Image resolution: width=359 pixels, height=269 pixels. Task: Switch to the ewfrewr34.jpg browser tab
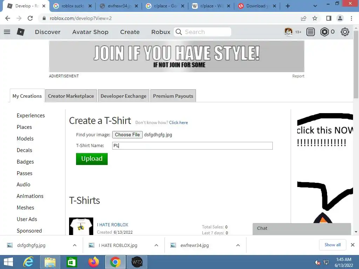(119, 6)
